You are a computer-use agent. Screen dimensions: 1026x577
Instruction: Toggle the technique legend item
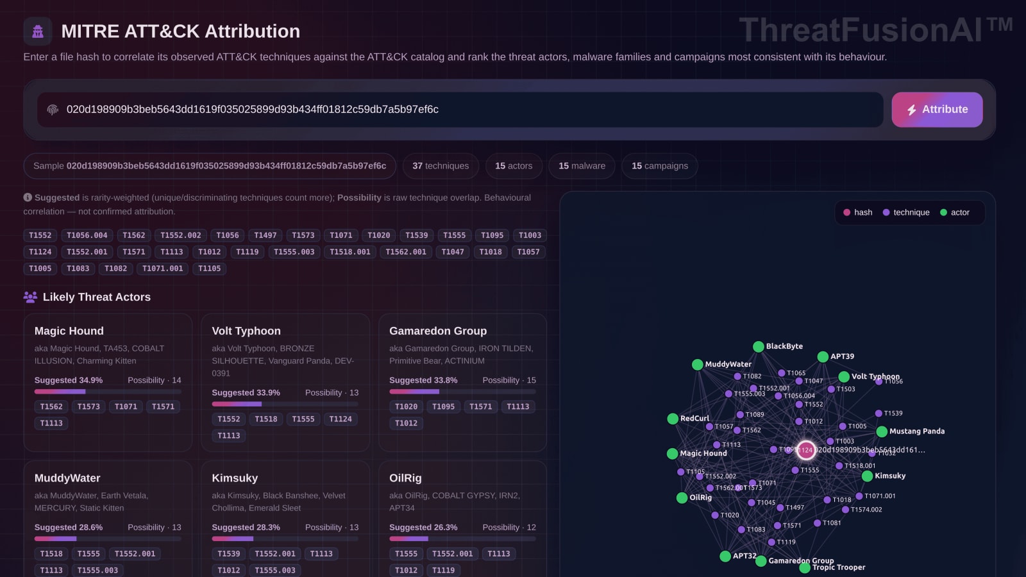[906, 212]
